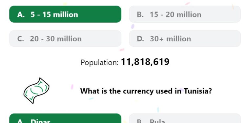Click the light blue confetti under the question text
Image resolution: width=246 pixels, height=123 pixels.
click(x=91, y=98)
